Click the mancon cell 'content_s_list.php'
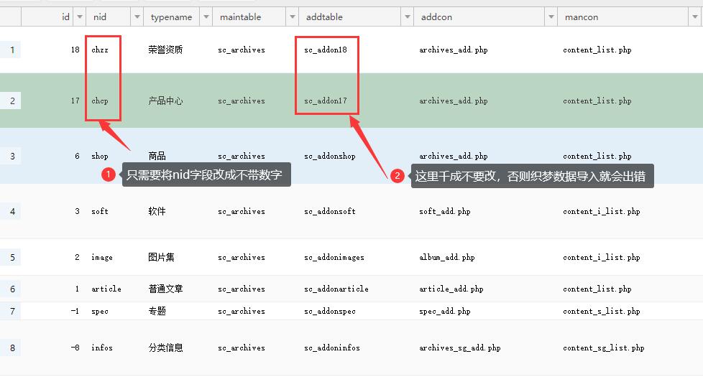703x382 pixels. [x=601, y=311]
